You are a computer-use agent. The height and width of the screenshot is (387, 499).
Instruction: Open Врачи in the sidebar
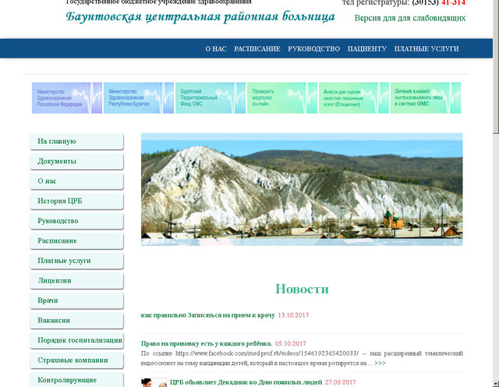pyautogui.click(x=76, y=300)
